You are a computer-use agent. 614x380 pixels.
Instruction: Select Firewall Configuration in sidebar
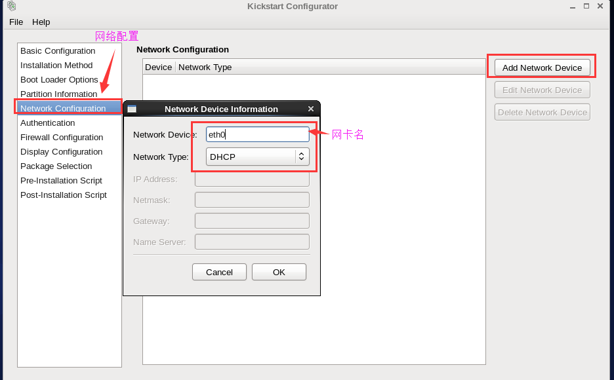pyautogui.click(x=70, y=137)
